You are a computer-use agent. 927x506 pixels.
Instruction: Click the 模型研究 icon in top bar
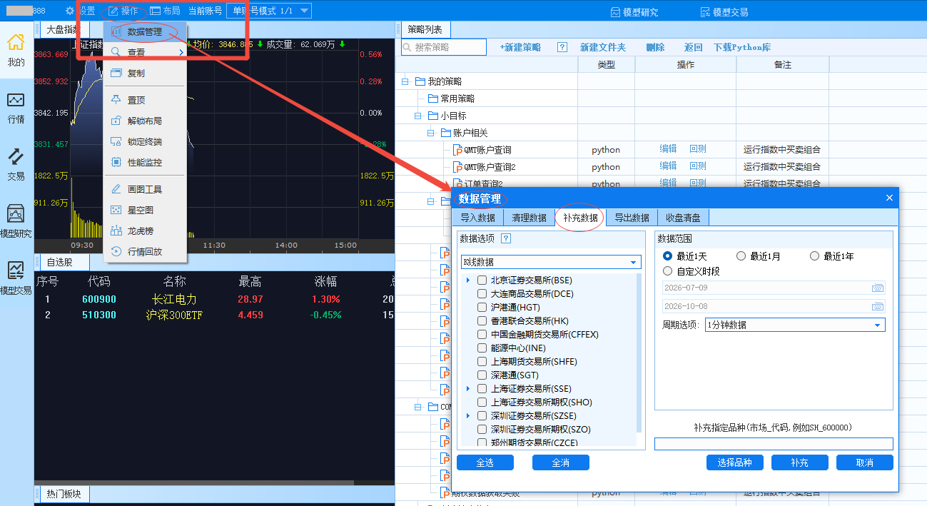(617, 12)
